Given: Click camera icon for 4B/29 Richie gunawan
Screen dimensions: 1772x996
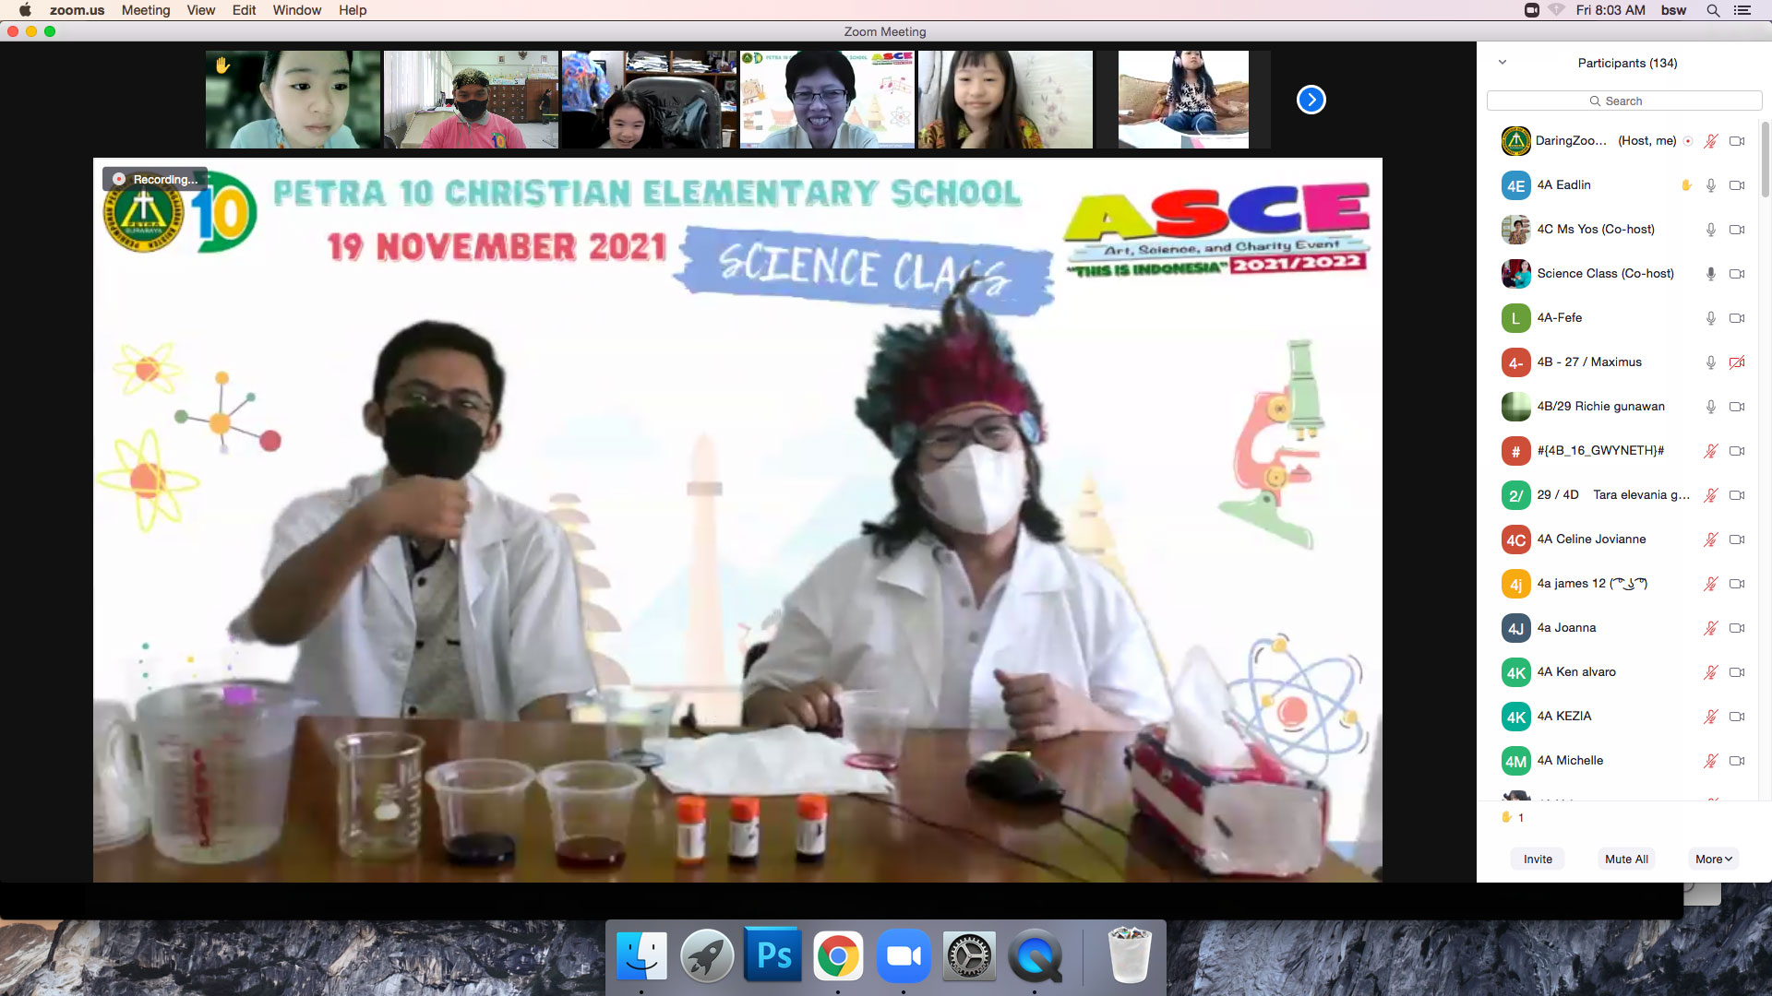Looking at the screenshot, I should pyautogui.click(x=1737, y=407).
